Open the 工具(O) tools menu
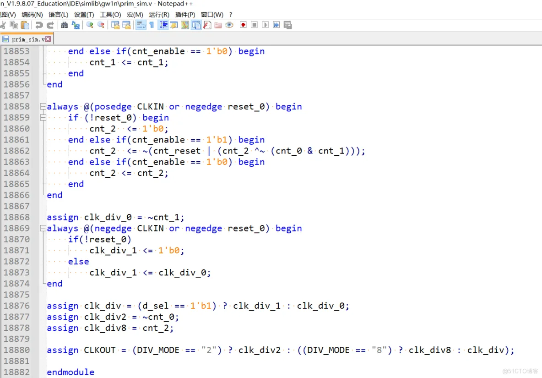 tap(110, 15)
